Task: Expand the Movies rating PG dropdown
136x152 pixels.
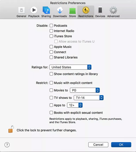Action: (85, 90)
